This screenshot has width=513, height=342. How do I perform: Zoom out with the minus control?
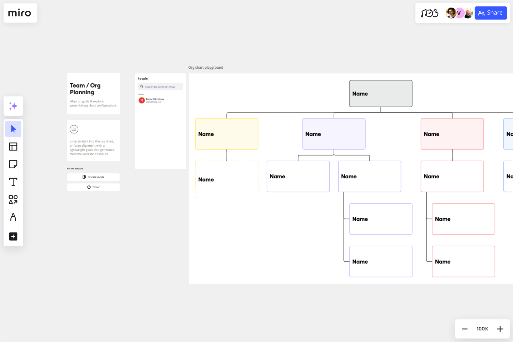[465, 329]
